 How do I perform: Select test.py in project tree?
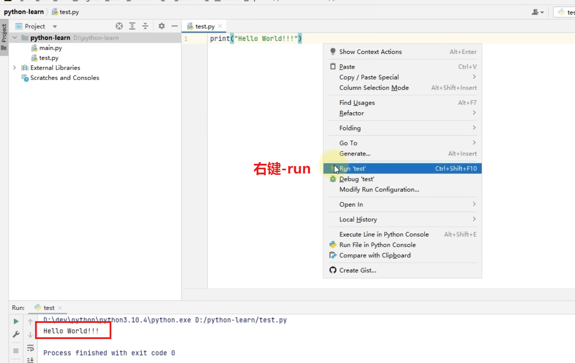[49, 58]
